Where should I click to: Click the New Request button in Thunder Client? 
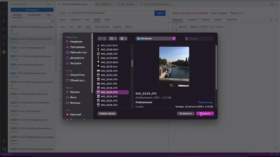[x=32, y=10]
